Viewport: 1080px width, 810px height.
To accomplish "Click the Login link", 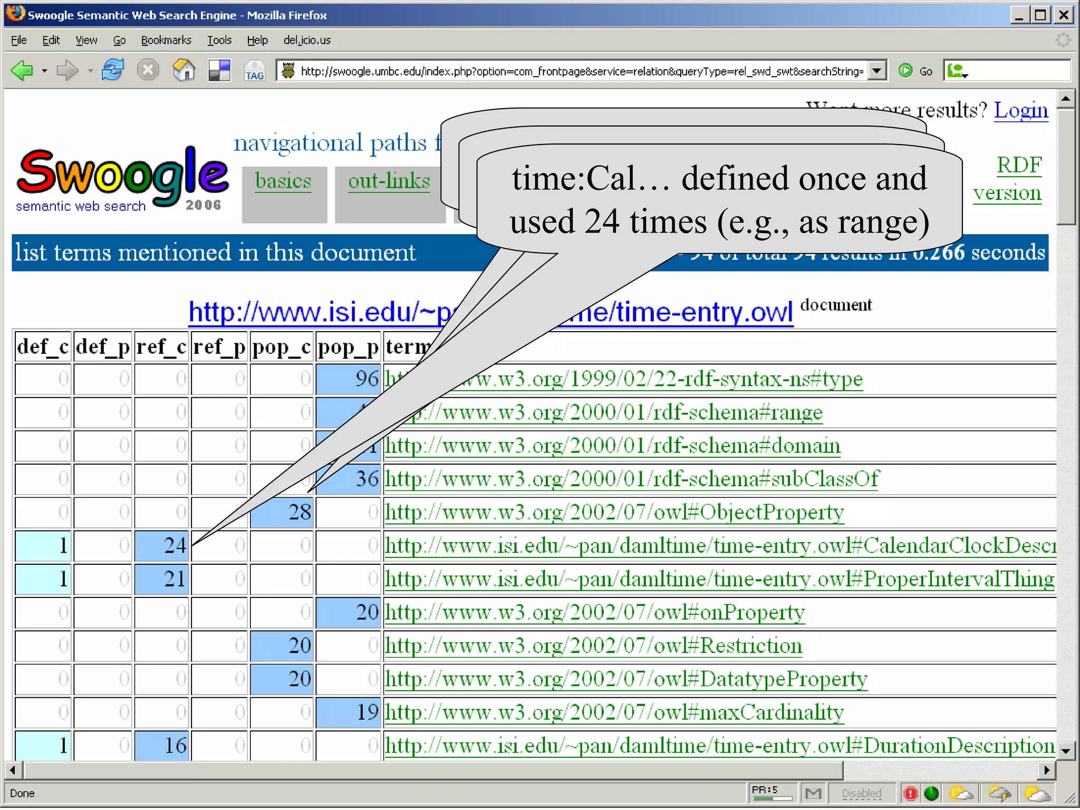I will pyautogui.click(x=1020, y=110).
